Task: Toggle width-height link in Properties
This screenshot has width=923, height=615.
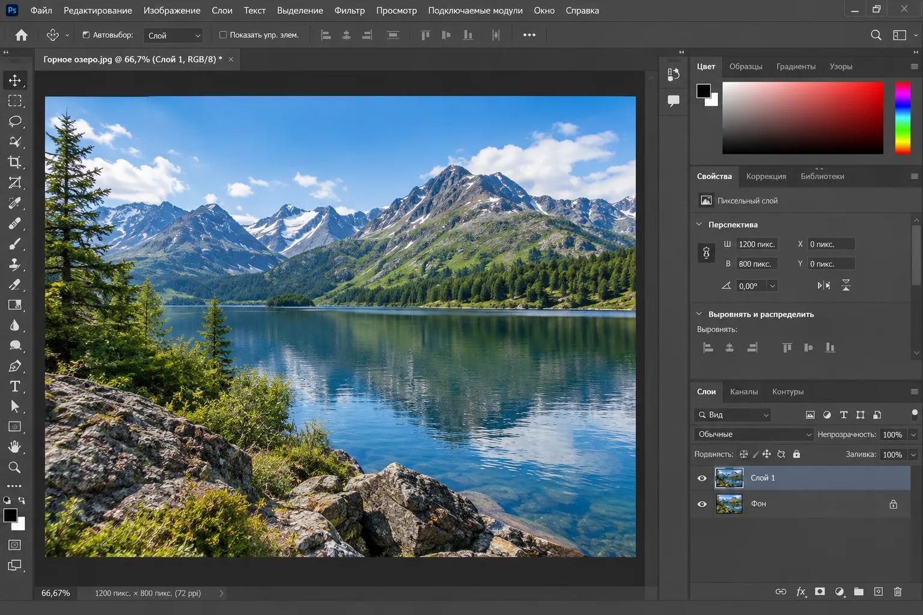Action: coord(706,253)
